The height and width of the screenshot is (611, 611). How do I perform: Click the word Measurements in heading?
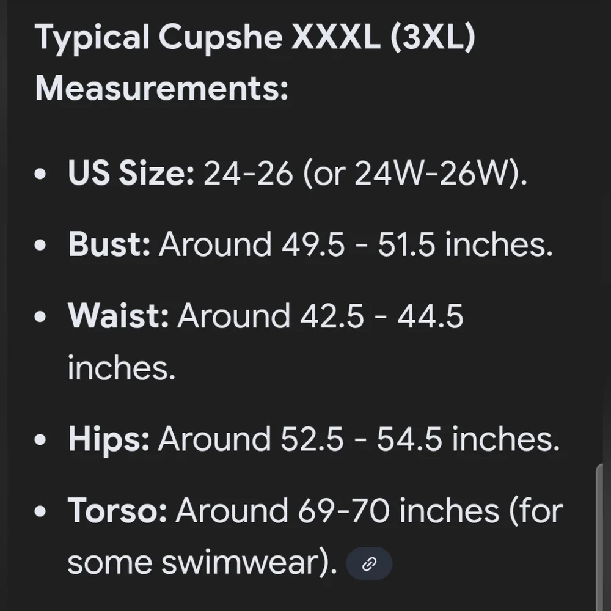pos(161,89)
